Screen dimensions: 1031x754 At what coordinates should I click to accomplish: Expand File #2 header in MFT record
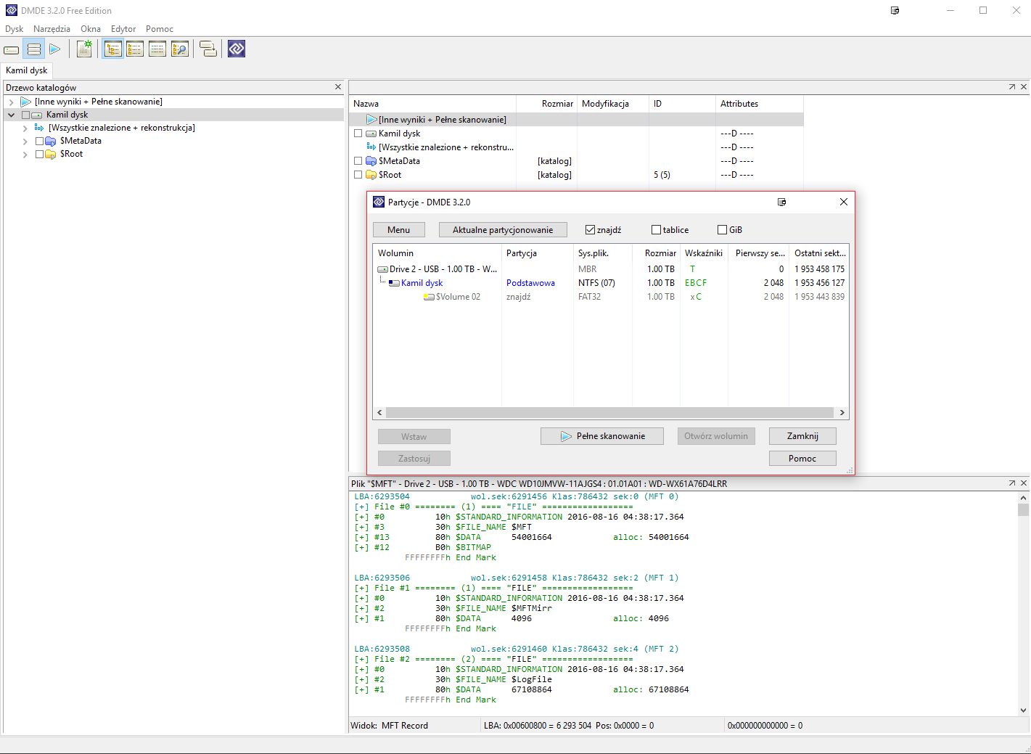click(x=361, y=659)
